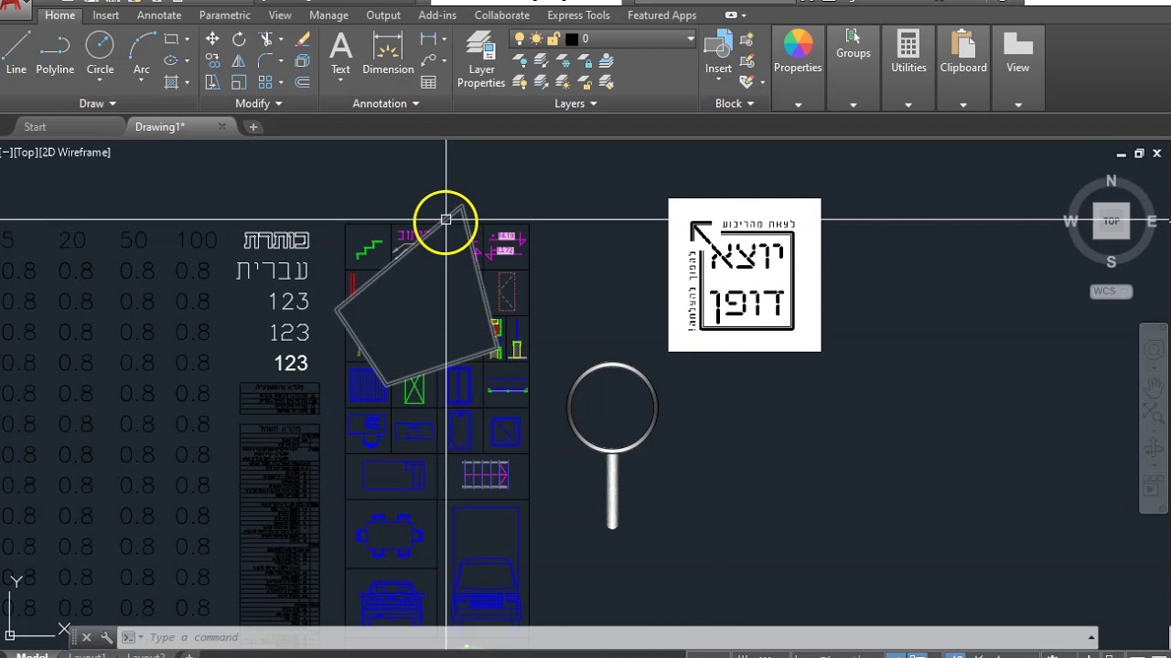Image resolution: width=1171 pixels, height=658 pixels.
Task: Open the Properties color wheel panel
Action: pyautogui.click(x=798, y=53)
